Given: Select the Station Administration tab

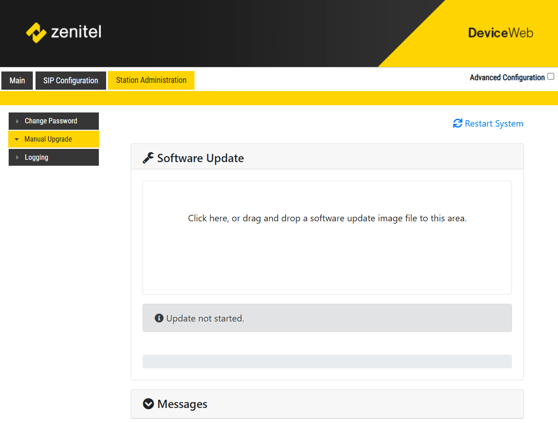Looking at the screenshot, I should tap(151, 80).
